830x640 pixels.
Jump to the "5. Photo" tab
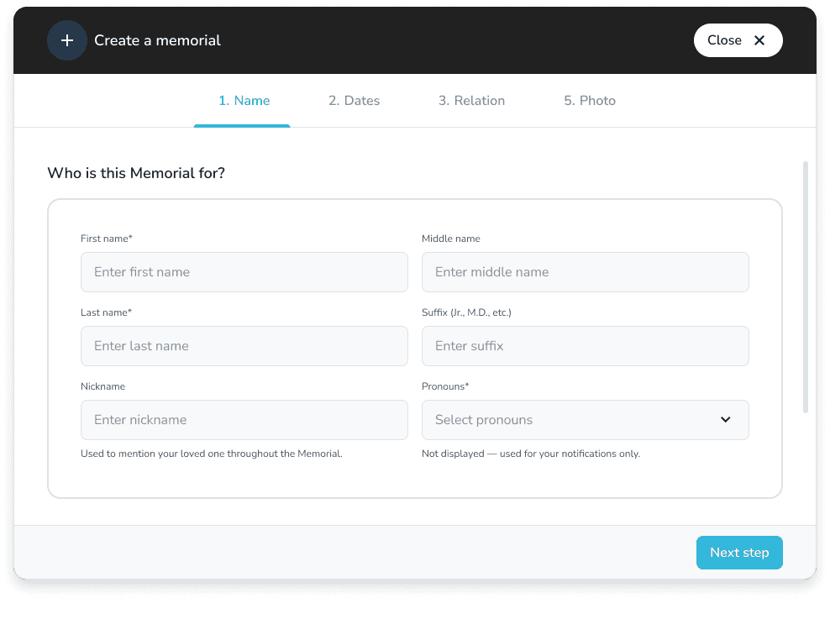[x=589, y=100]
